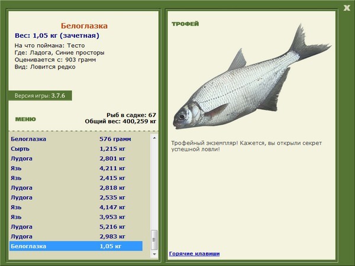Open the Горячие клавиши link
The width and height of the screenshot is (355, 266).
(194, 254)
